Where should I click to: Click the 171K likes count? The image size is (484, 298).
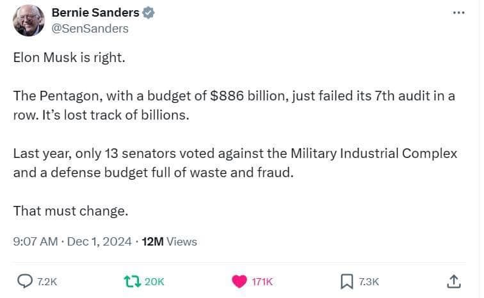pyautogui.click(x=262, y=282)
